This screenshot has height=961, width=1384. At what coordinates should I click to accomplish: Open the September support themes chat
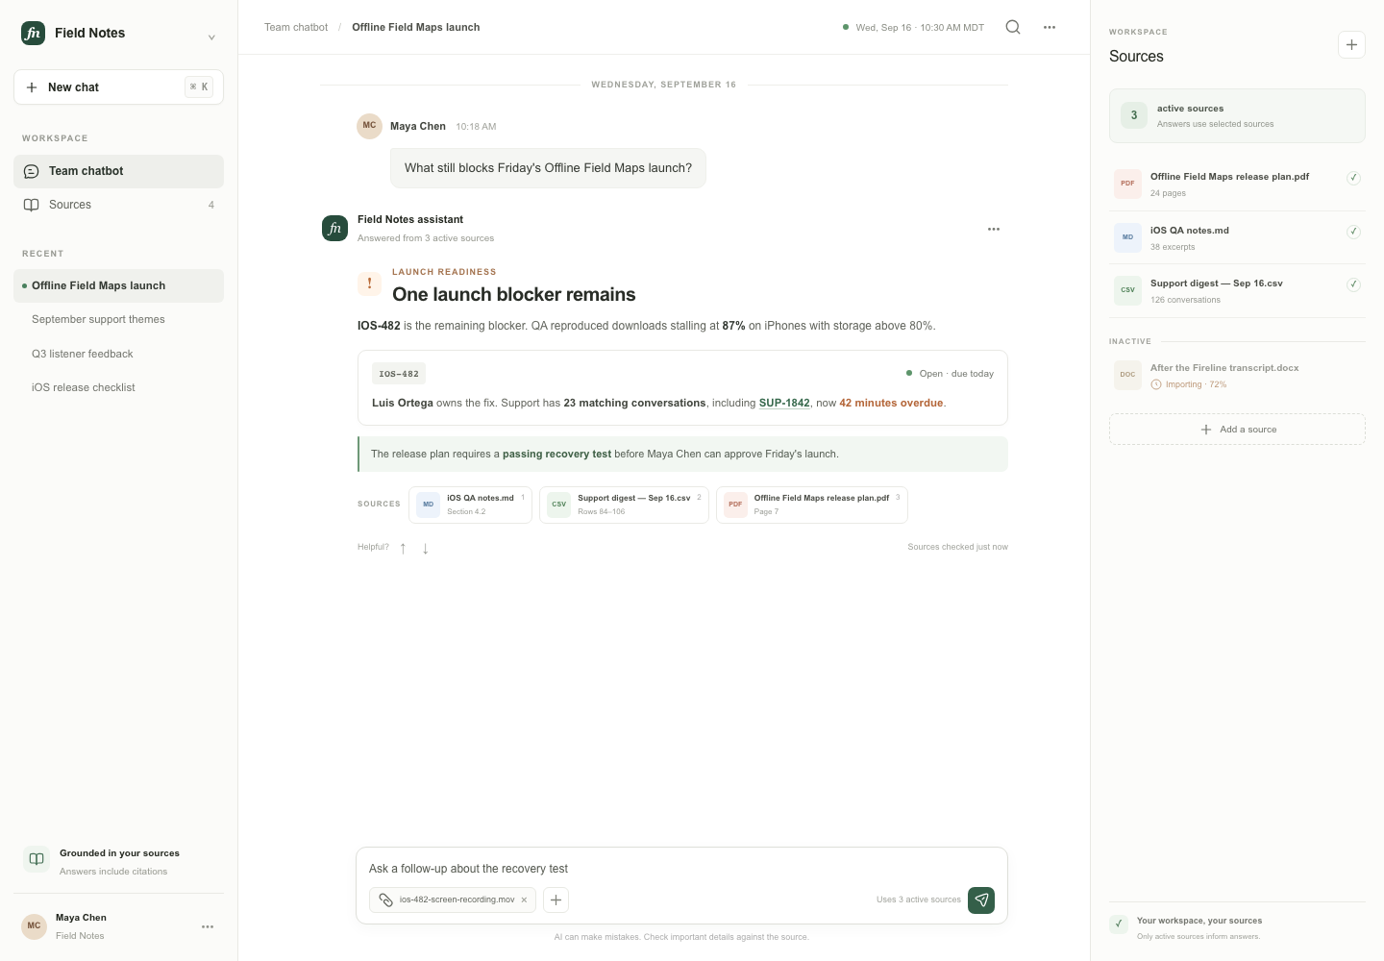(x=118, y=319)
